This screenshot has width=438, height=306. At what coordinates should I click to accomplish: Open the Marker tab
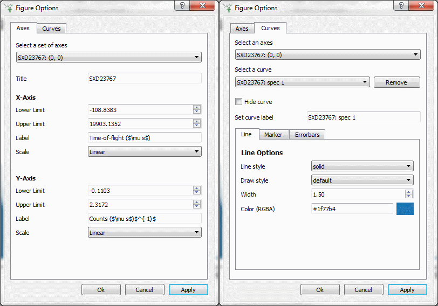pyautogui.click(x=273, y=135)
